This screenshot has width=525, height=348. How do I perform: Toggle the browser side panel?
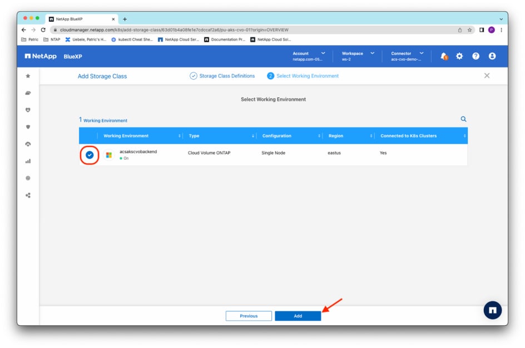[482, 30]
